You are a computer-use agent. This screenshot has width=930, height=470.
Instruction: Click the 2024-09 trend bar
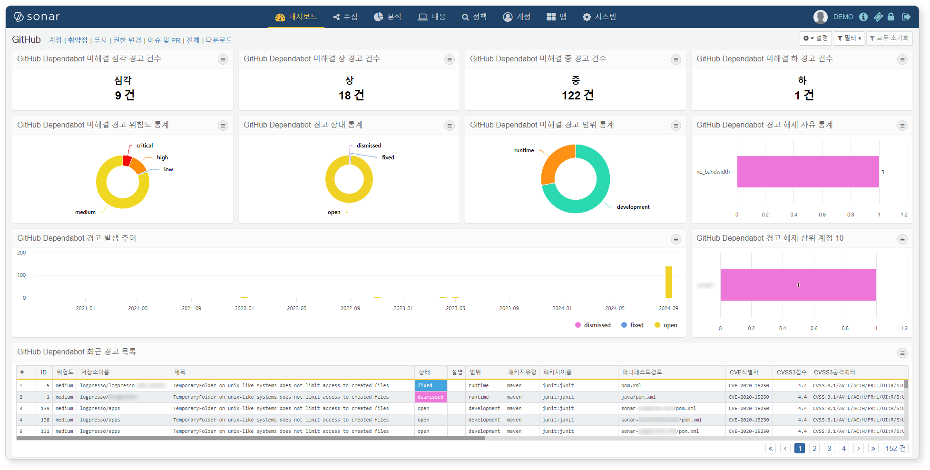(x=668, y=282)
